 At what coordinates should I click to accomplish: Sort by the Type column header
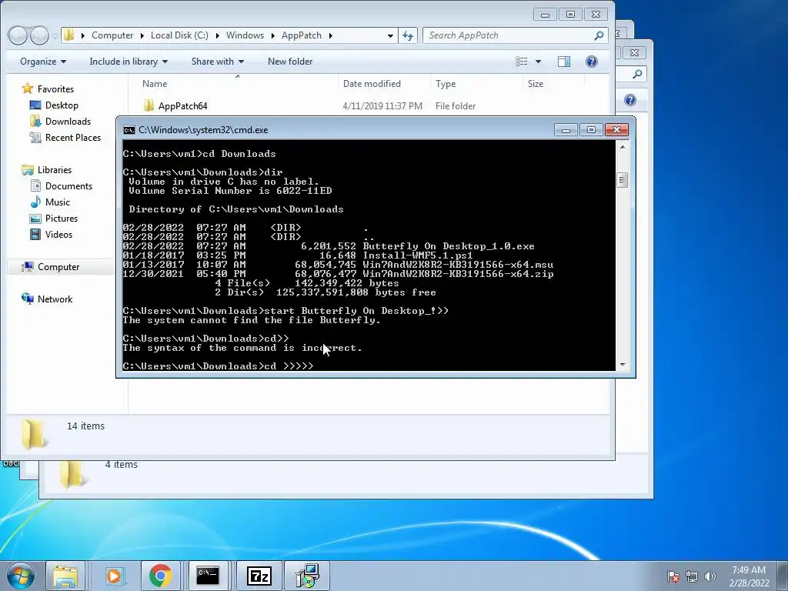click(x=446, y=84)
